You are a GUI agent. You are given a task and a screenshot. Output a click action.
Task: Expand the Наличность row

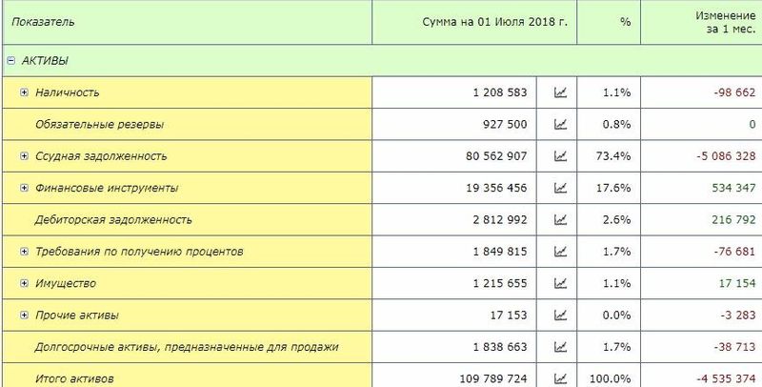click(x=25, y=92)
